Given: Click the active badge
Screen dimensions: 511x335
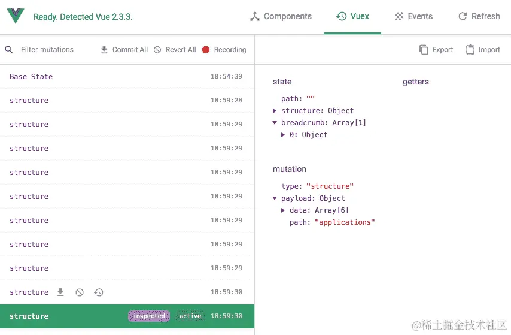Looking at the screenshot, I should click(x=190, y=316).
